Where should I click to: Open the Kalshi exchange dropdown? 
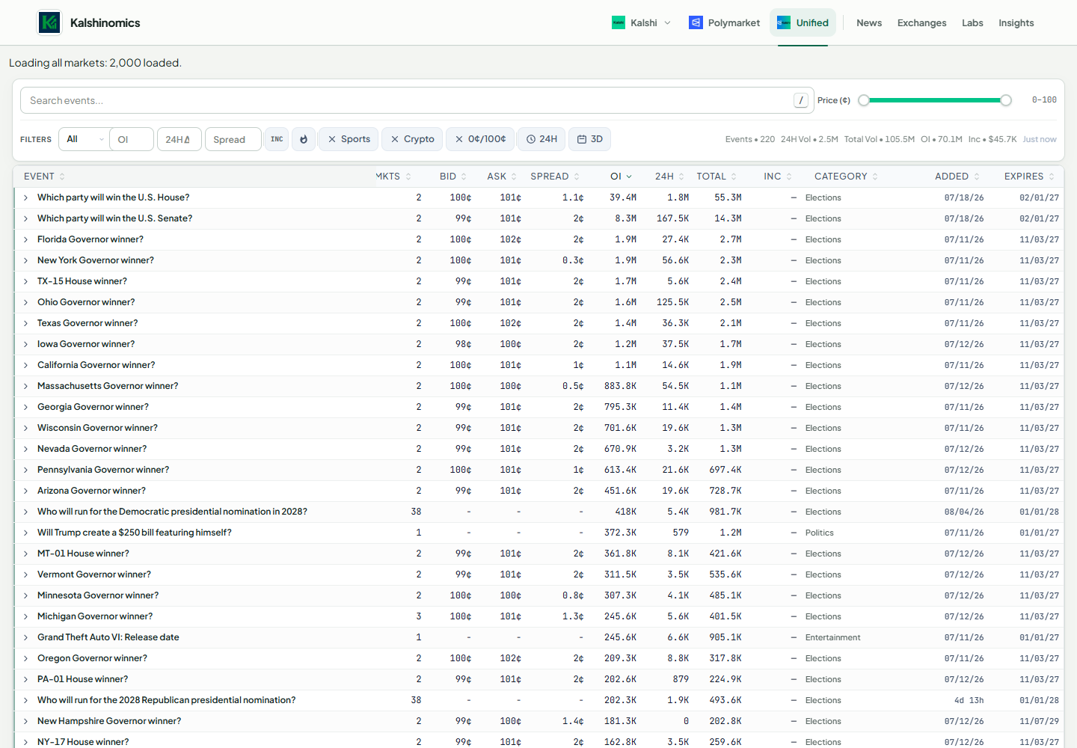[x=641, y=23]
